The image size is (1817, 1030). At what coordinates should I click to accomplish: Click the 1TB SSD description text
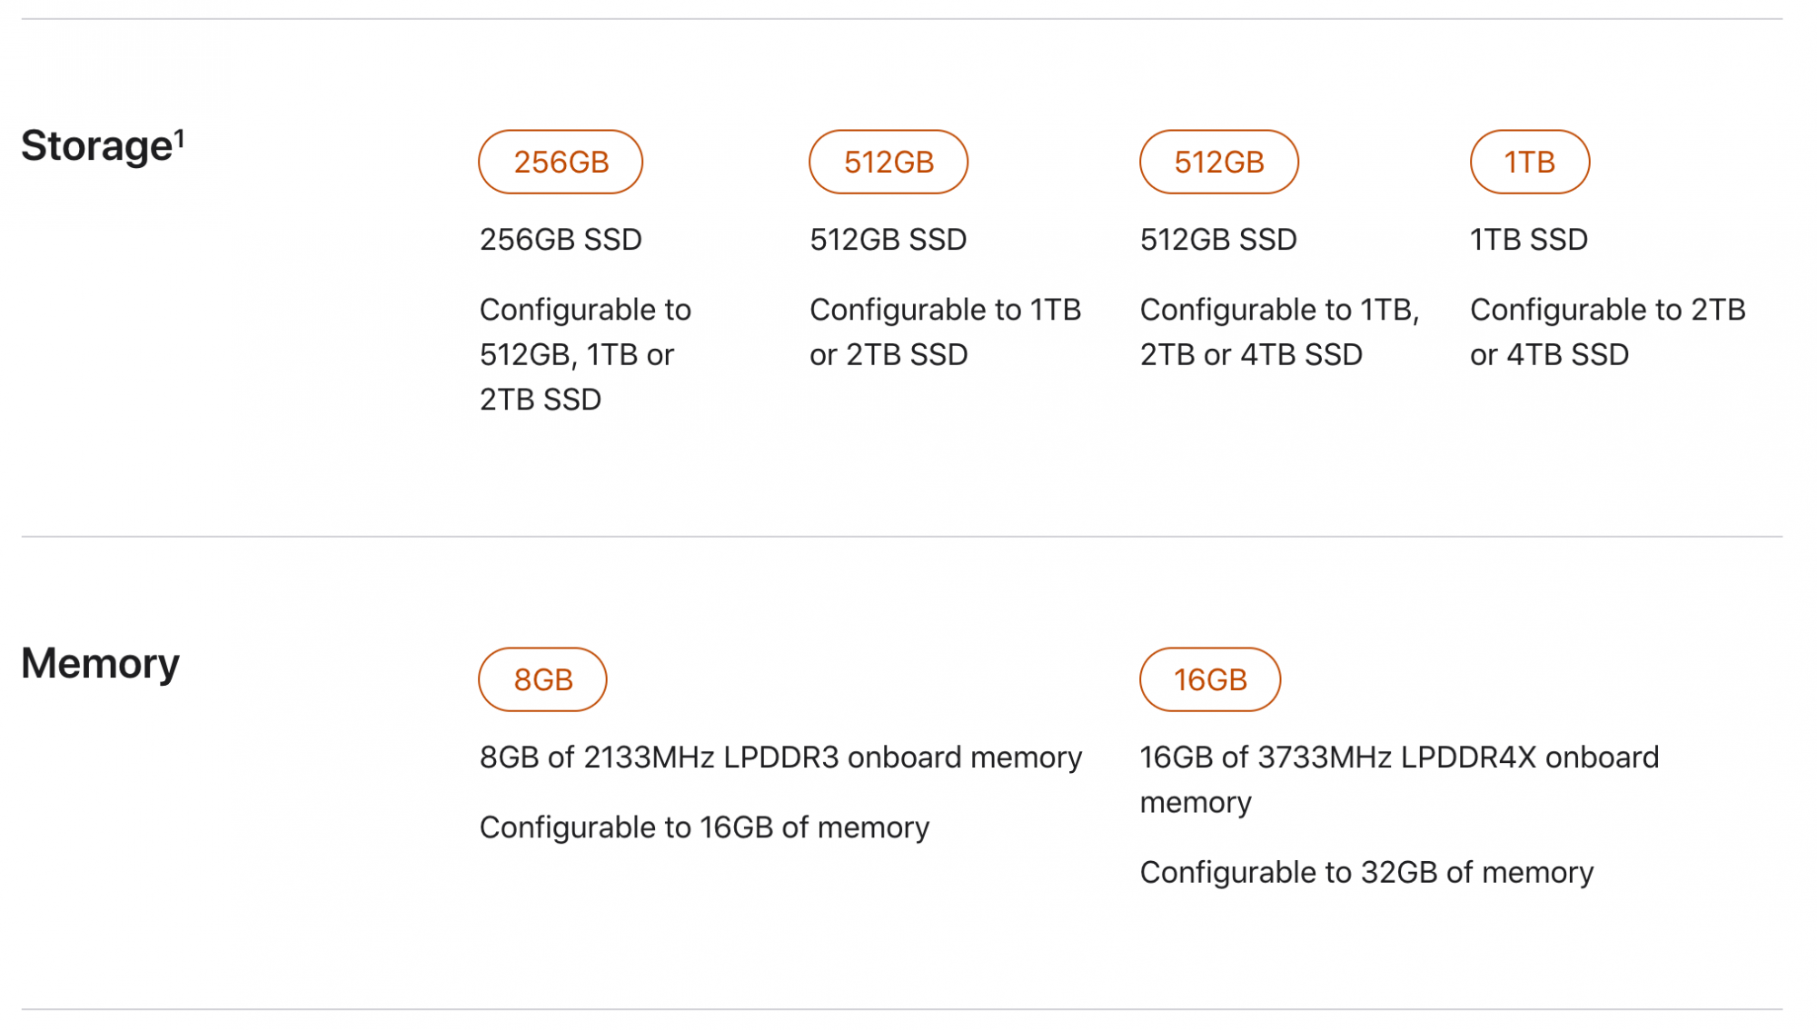(1529, 240)
